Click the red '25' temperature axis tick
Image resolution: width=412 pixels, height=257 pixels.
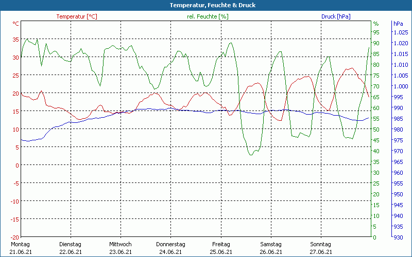(x=16, y=76)
